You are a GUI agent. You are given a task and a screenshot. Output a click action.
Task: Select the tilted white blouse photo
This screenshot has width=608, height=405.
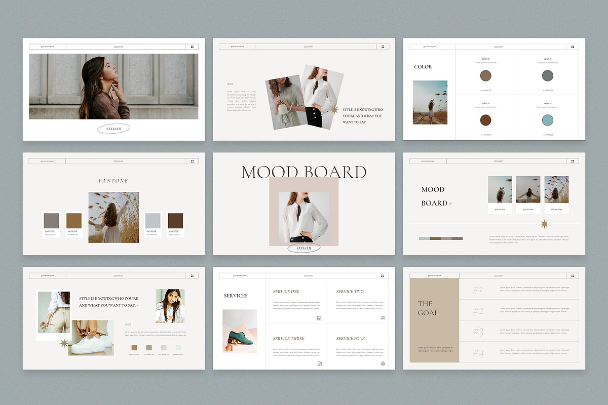[323, 96]
